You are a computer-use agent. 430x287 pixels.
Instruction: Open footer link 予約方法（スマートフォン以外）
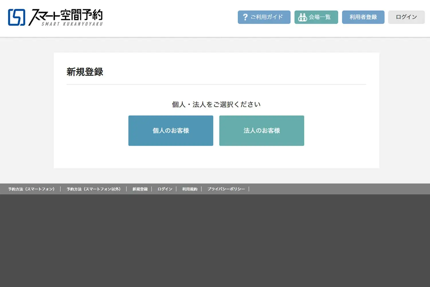[x=93, y=189]
